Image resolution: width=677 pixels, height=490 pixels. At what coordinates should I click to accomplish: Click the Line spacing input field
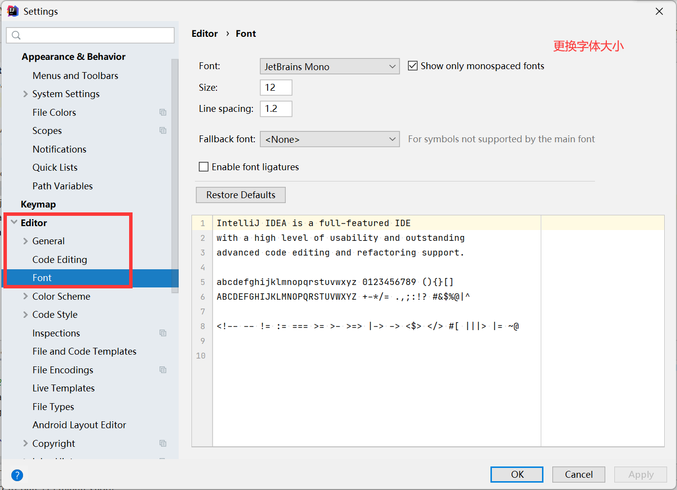[x=276, y=108]
